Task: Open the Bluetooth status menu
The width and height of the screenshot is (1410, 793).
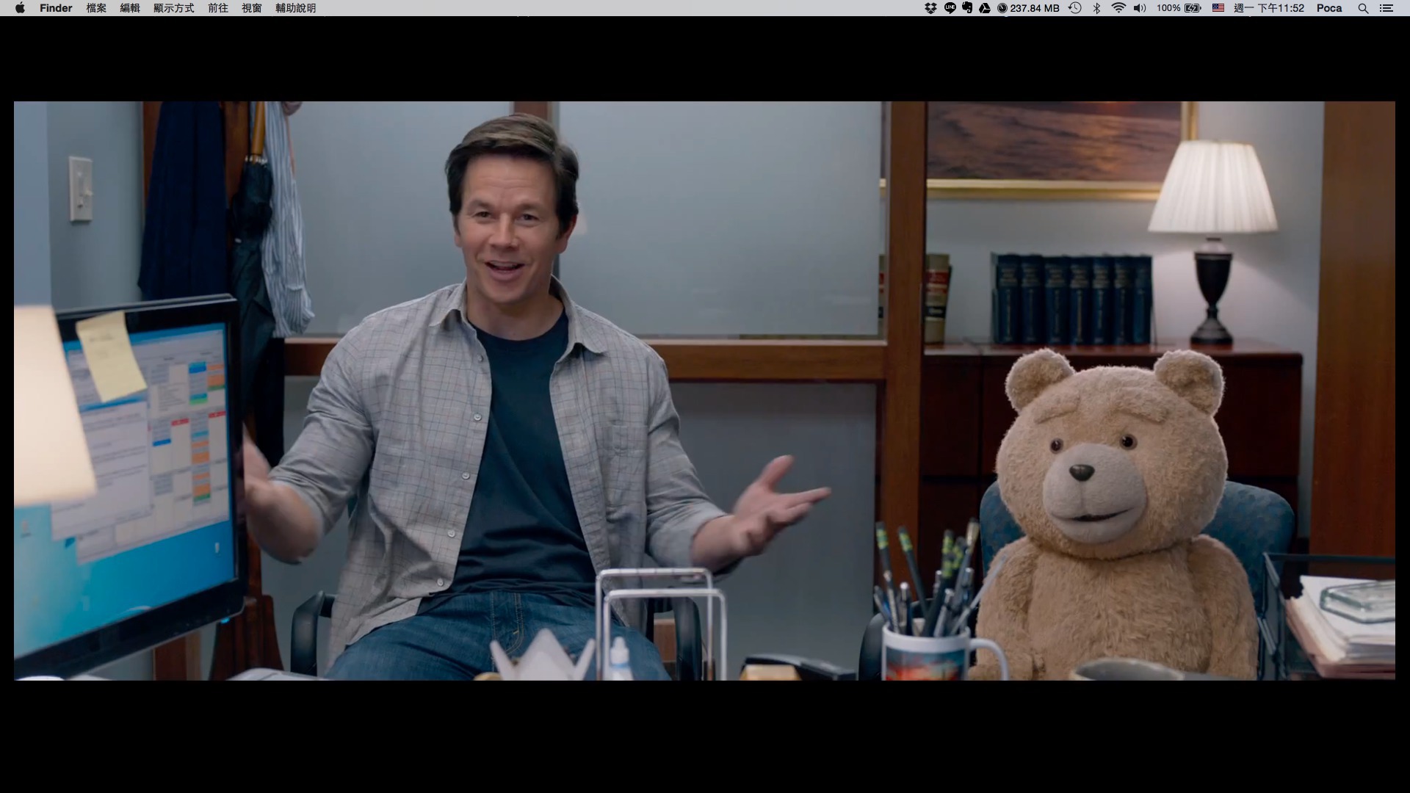Action: 1097,8
